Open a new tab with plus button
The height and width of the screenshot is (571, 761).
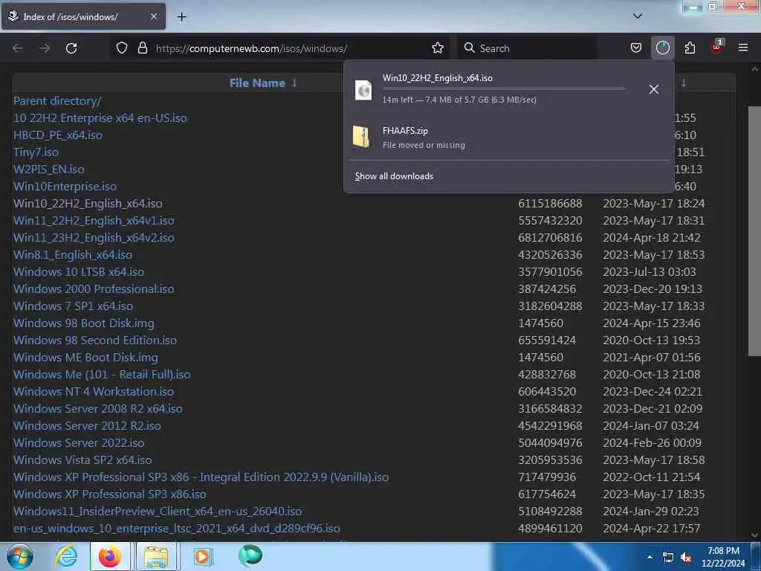(x=181, y=17)
